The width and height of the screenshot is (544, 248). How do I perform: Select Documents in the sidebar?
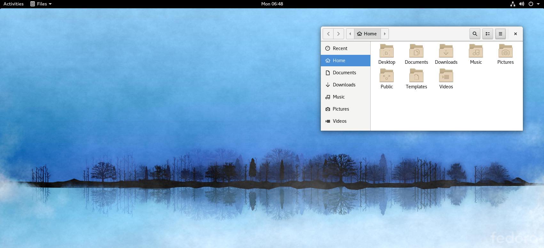tap(344, 73)
